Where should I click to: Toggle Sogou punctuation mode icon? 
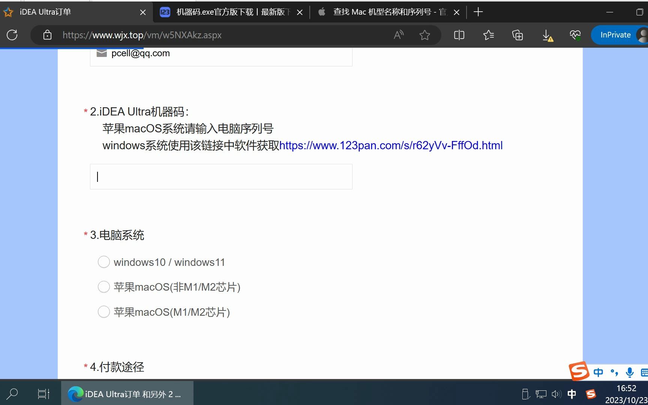[614, 372]
